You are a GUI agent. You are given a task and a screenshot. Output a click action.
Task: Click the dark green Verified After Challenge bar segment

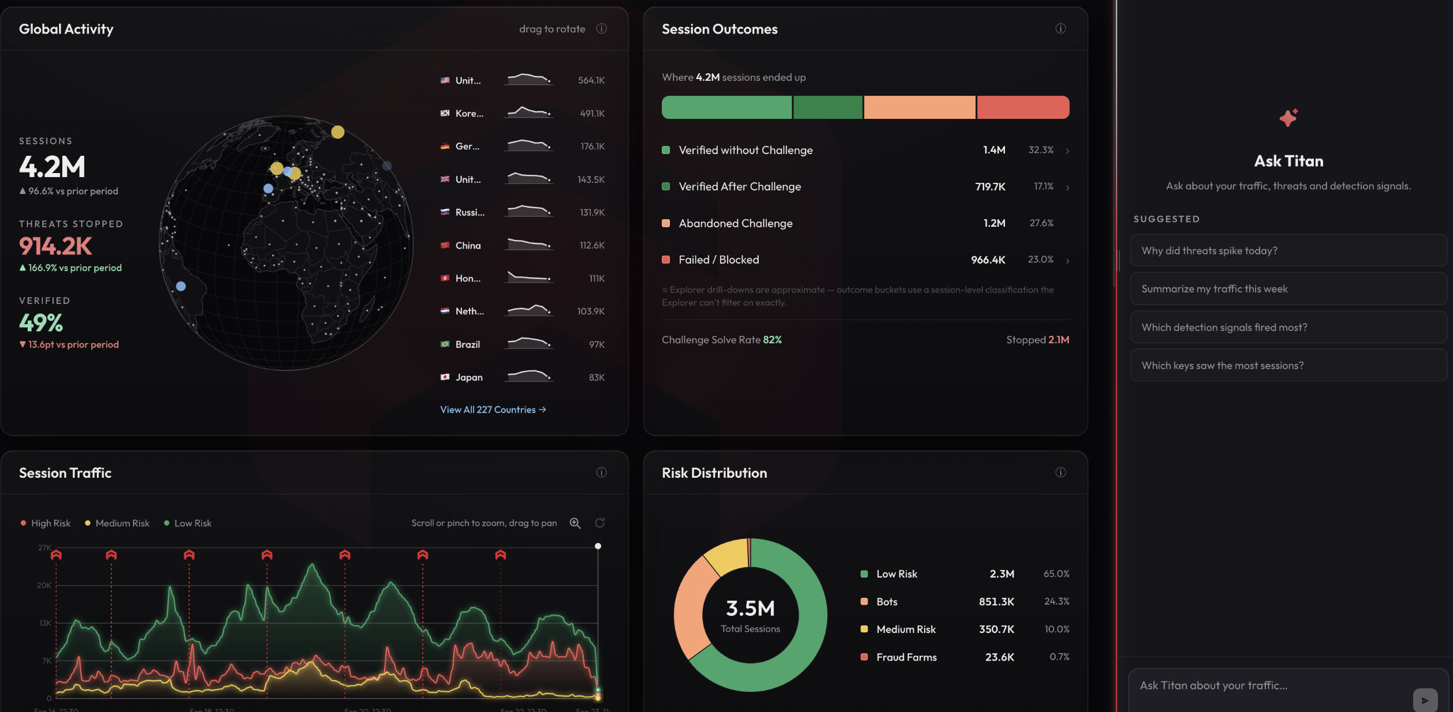pyautogui.click(x=828, y=107)
